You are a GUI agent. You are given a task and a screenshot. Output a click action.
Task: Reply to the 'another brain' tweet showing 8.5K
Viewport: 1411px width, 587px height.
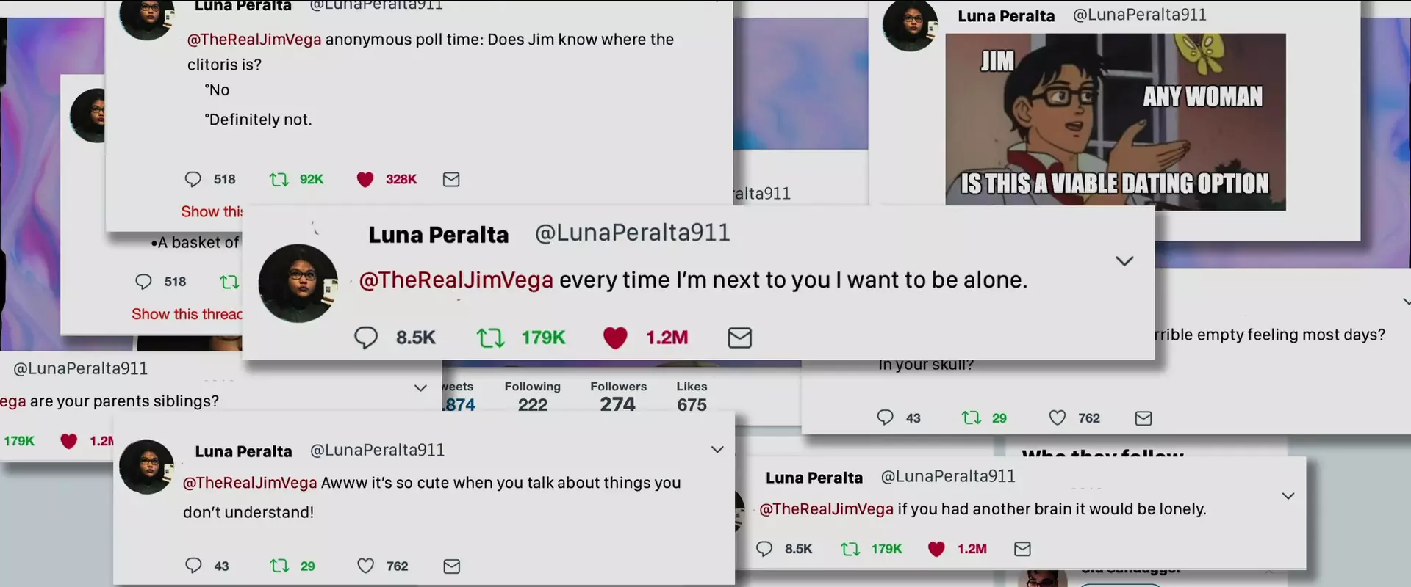tap(764, 549)
